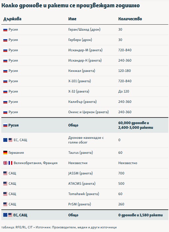Select the Кинжал (ракета) cell

[x=82, y=71]
